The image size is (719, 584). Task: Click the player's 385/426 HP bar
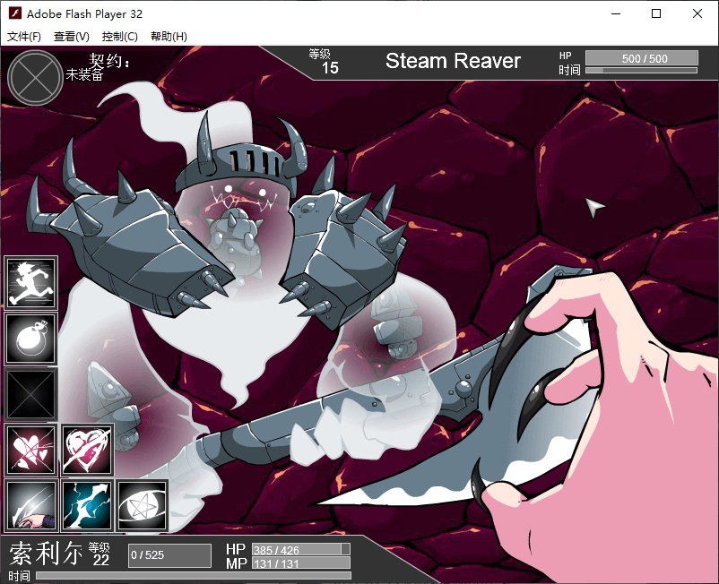pyautogui.click(x=300, y=549)
